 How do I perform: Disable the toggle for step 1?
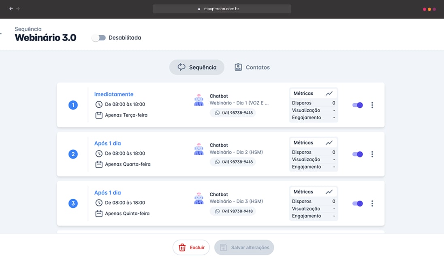(357, 105)
